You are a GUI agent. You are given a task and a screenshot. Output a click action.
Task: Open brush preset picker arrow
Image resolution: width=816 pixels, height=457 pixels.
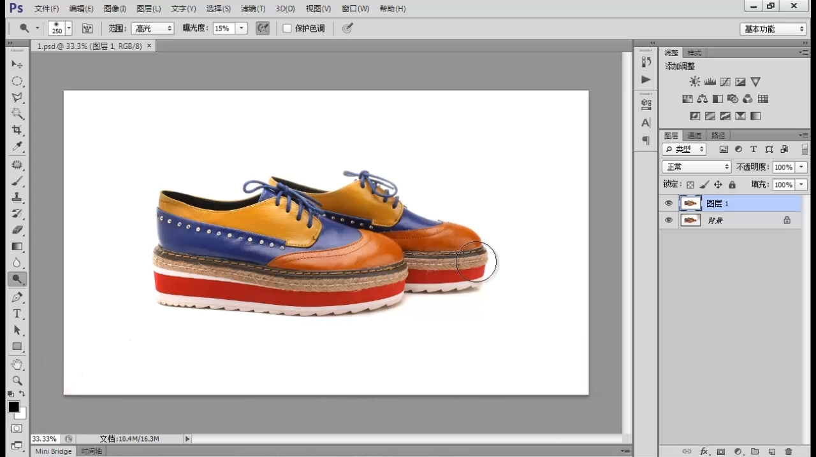[69, 29]
